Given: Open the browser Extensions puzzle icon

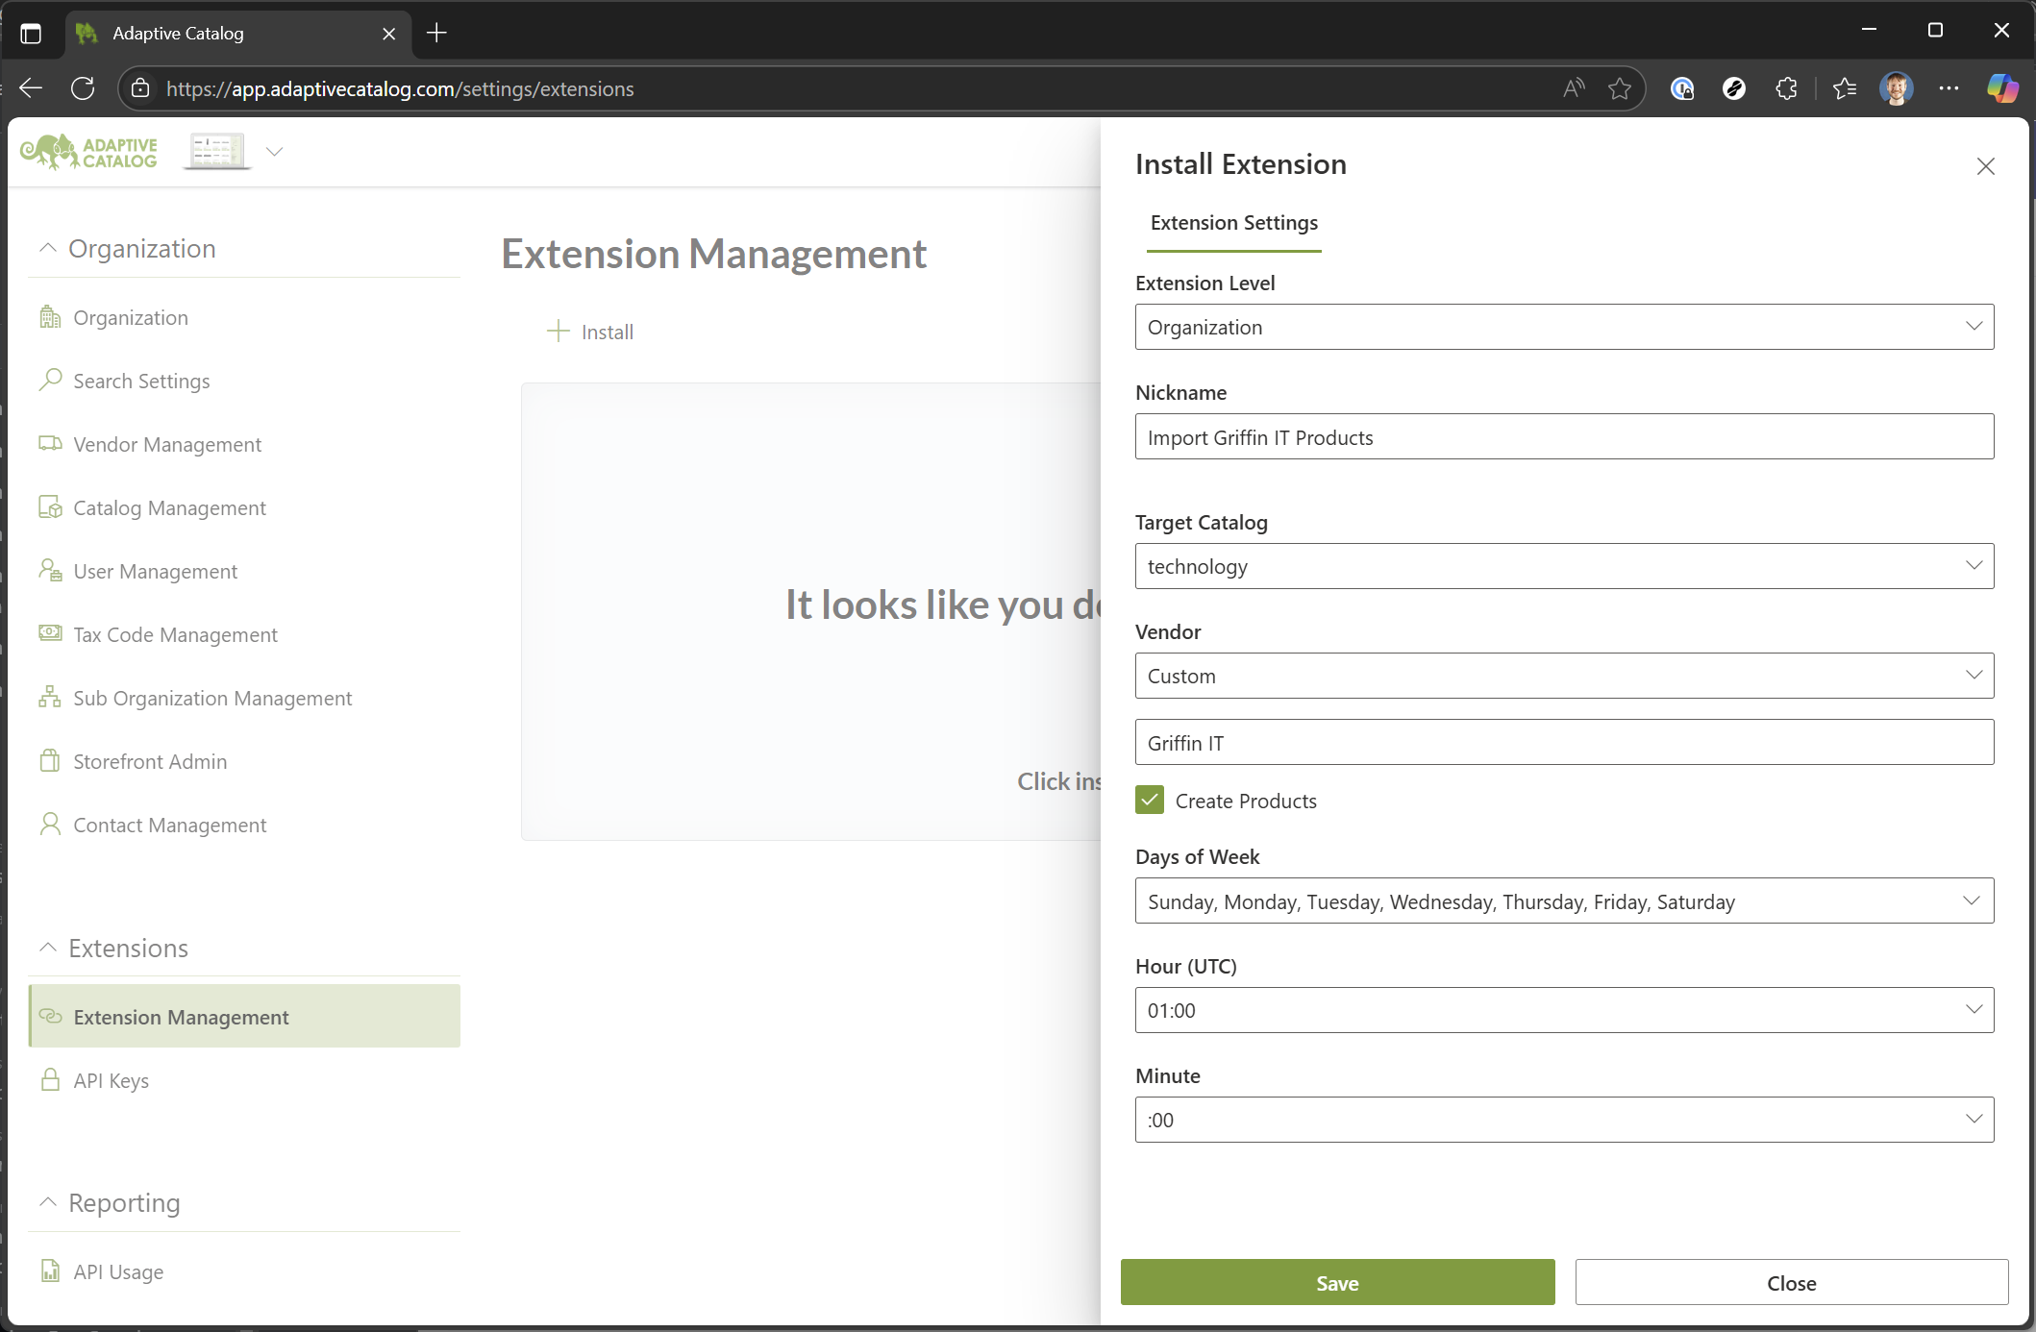Looking at the screenshot, I should [x=1786, y=88].
